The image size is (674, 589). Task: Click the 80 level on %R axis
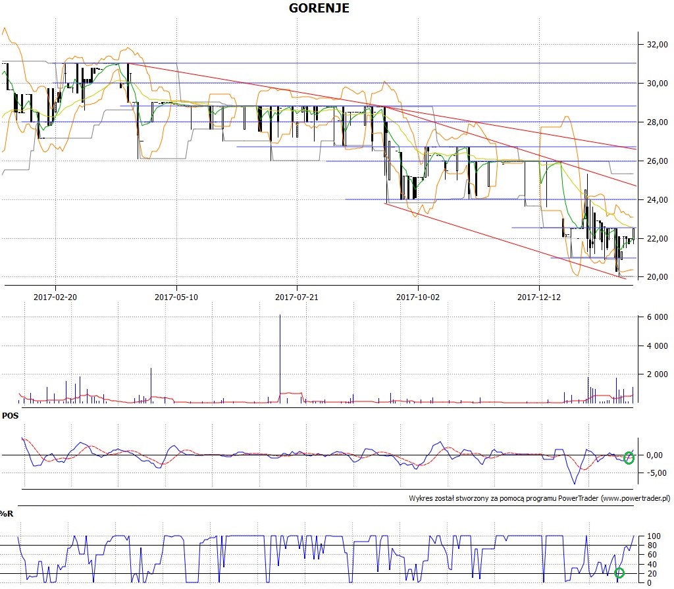tap(652, 546)
